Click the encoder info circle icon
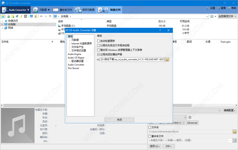 pyautogui.click(x=190, y=117)
